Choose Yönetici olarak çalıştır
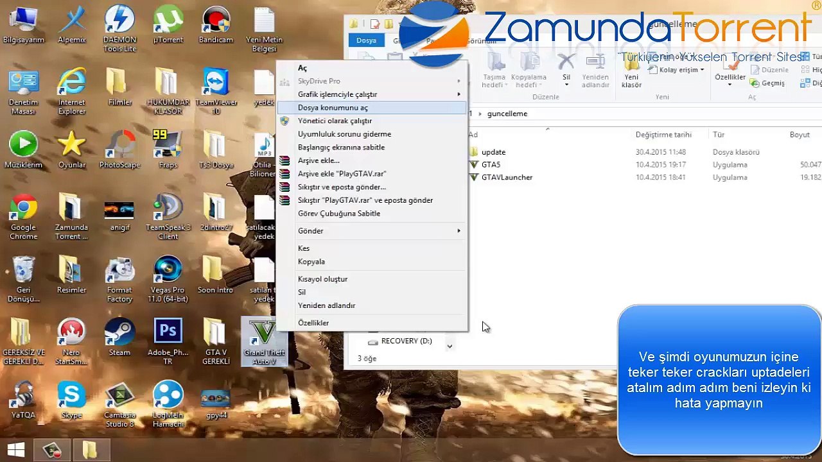 [x=372, y=121]
